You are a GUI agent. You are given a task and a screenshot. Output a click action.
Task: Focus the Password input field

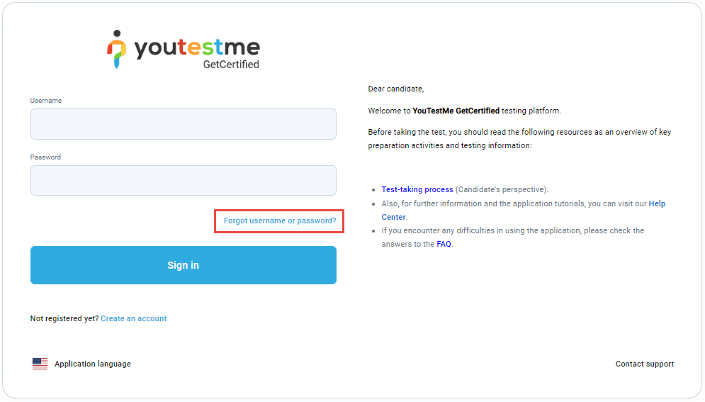click(x=183, y=180)
